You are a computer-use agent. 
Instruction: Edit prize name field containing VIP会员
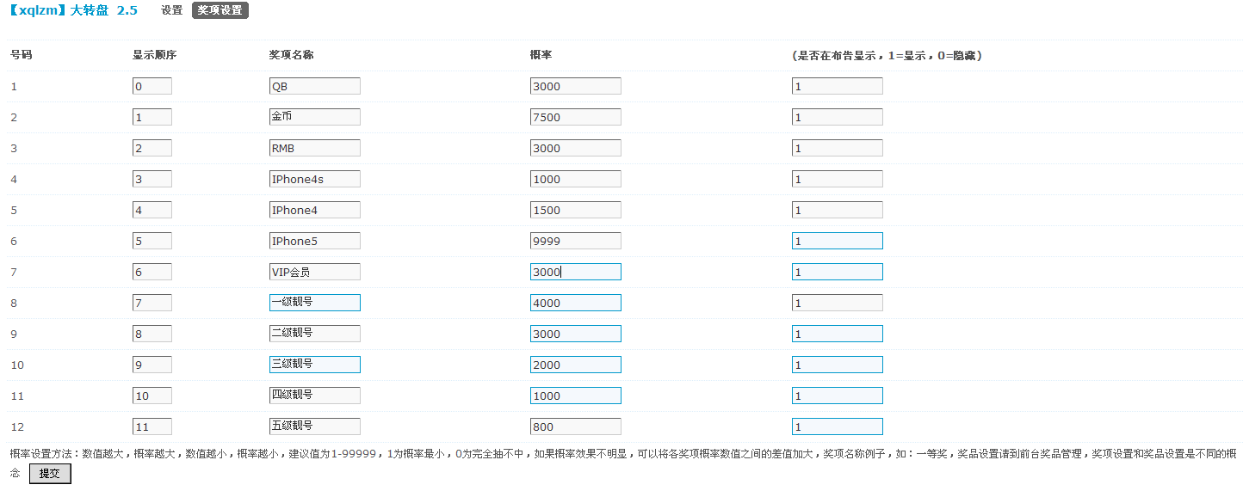315,272
